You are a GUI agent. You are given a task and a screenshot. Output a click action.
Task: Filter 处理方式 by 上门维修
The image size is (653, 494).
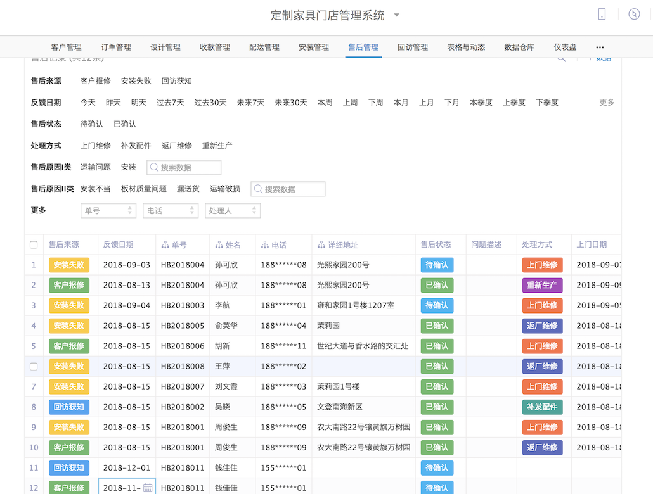(95, 146)
